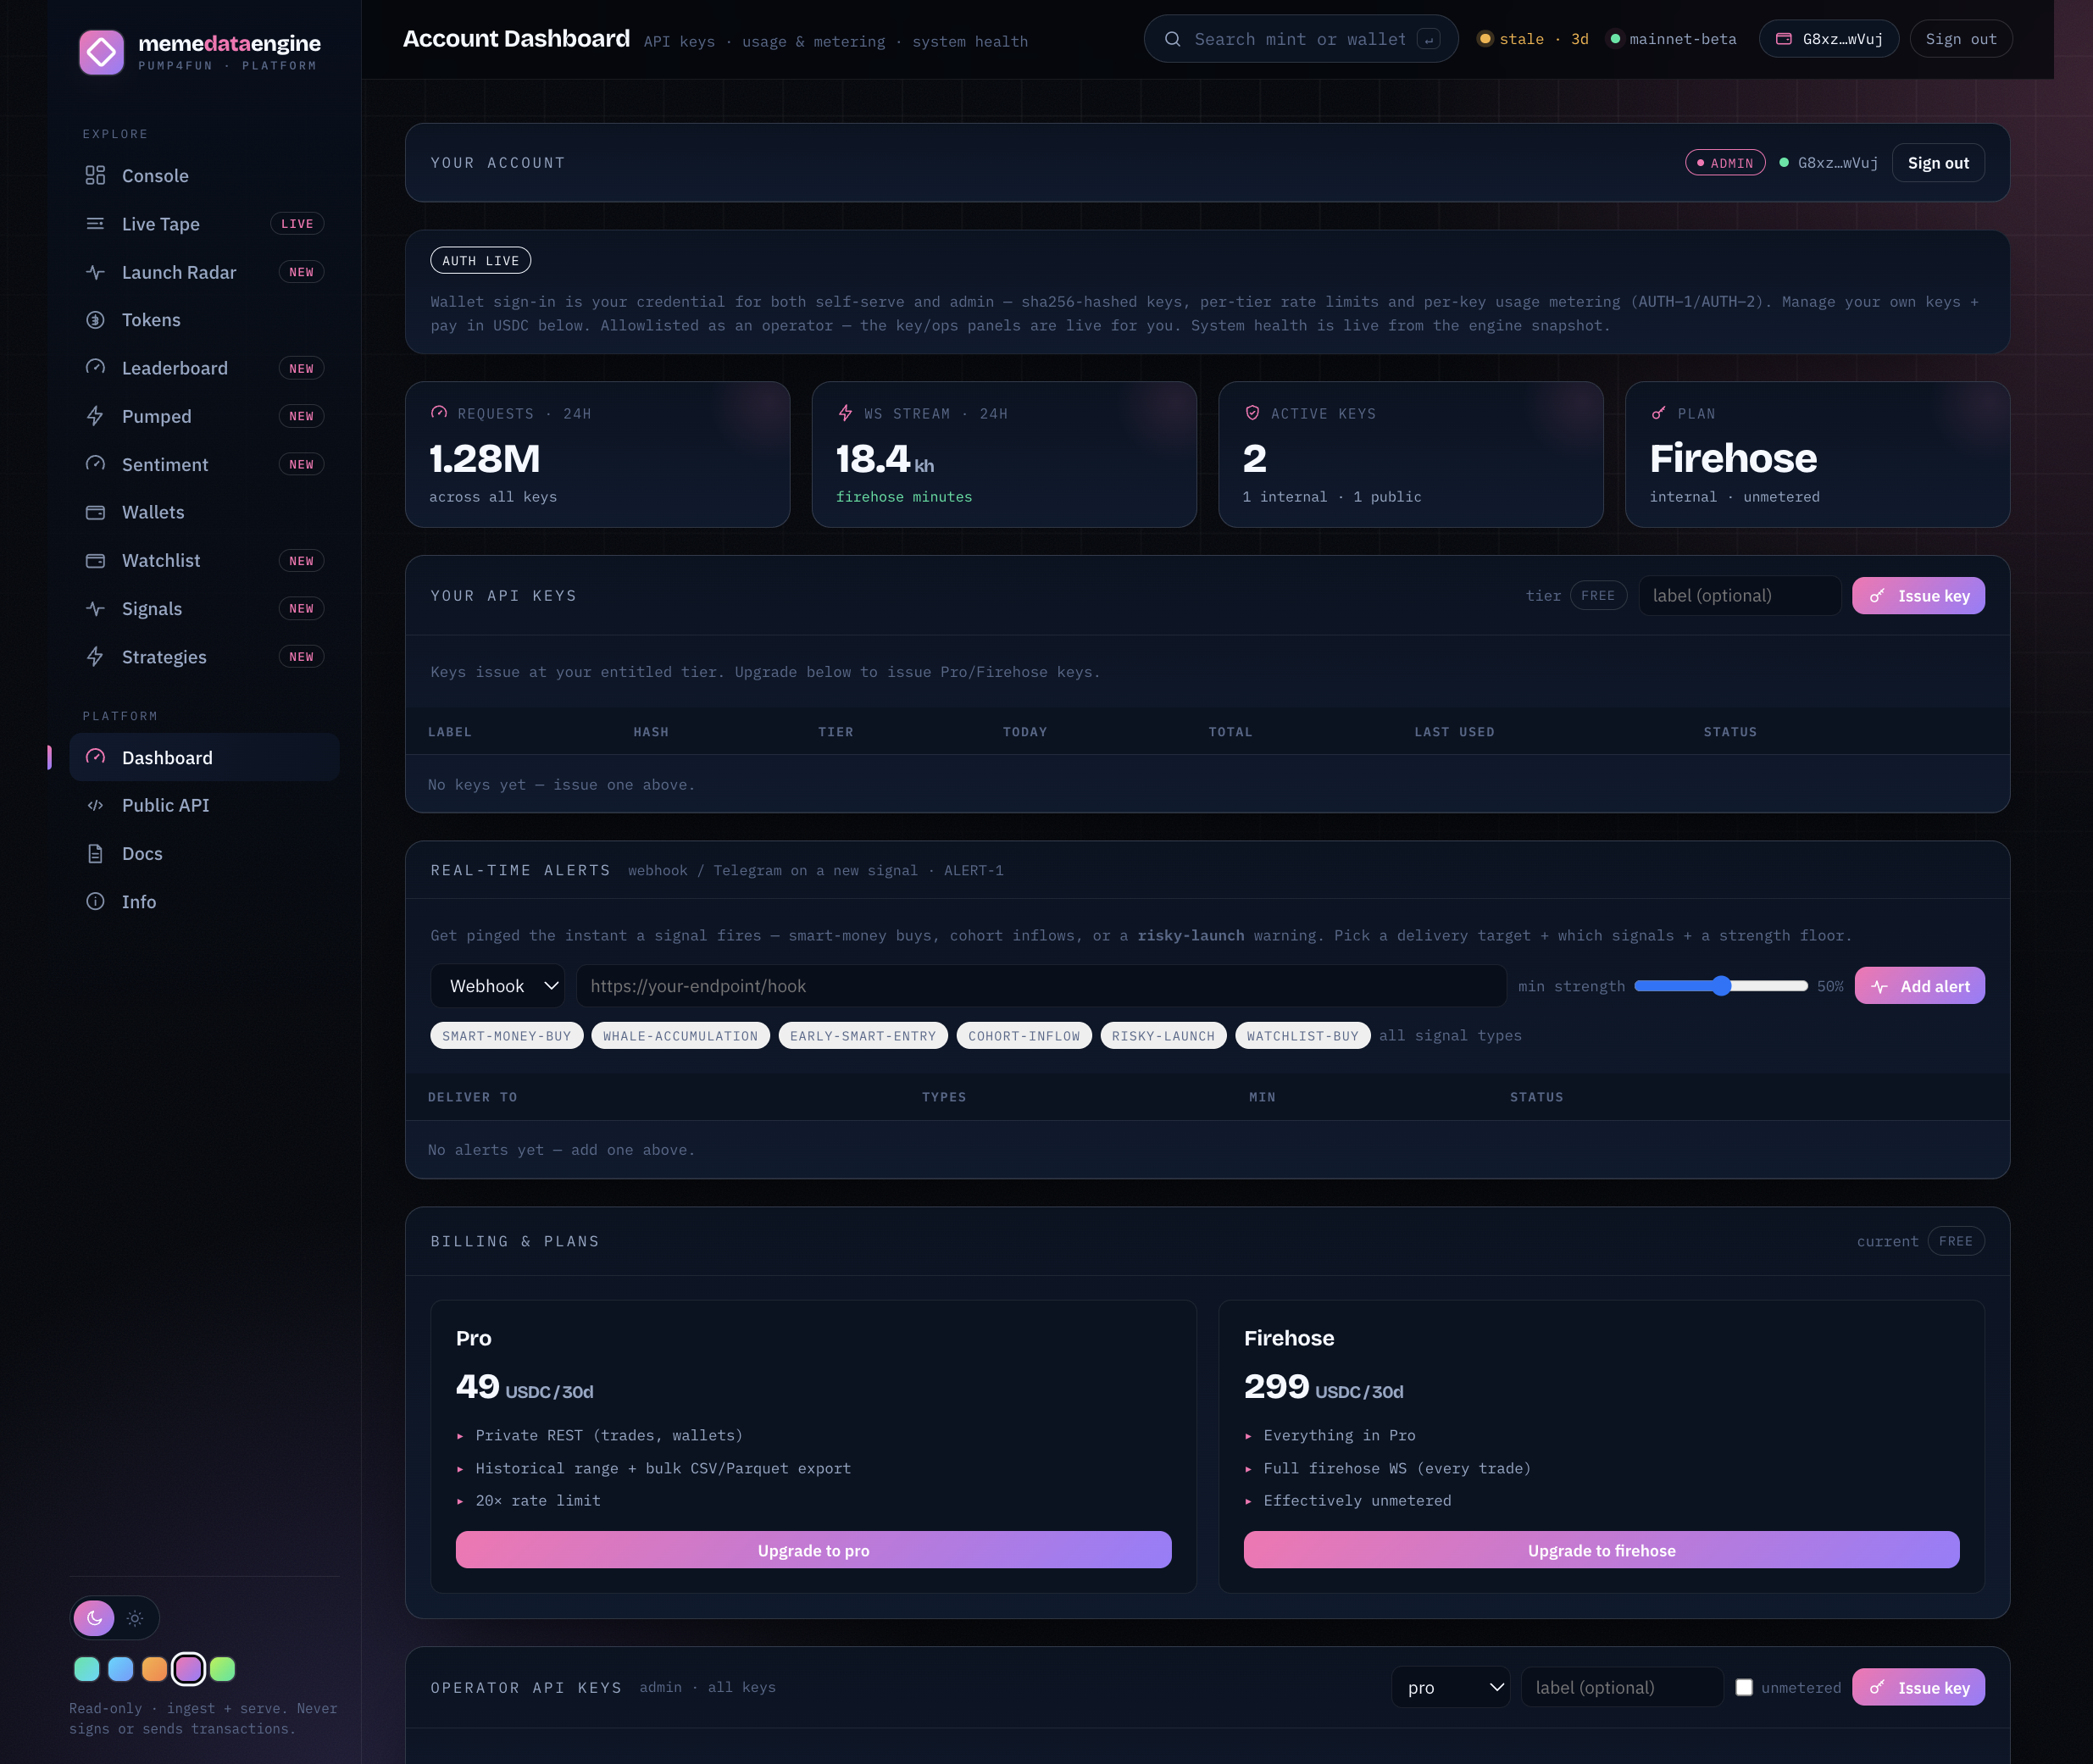
Task: Click the Sentiment gauge icon
Action: pos(95,464)
